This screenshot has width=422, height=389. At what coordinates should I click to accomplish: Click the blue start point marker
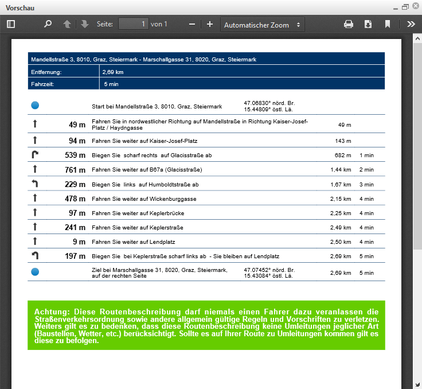pyautogui.click(x=35, y=106)
